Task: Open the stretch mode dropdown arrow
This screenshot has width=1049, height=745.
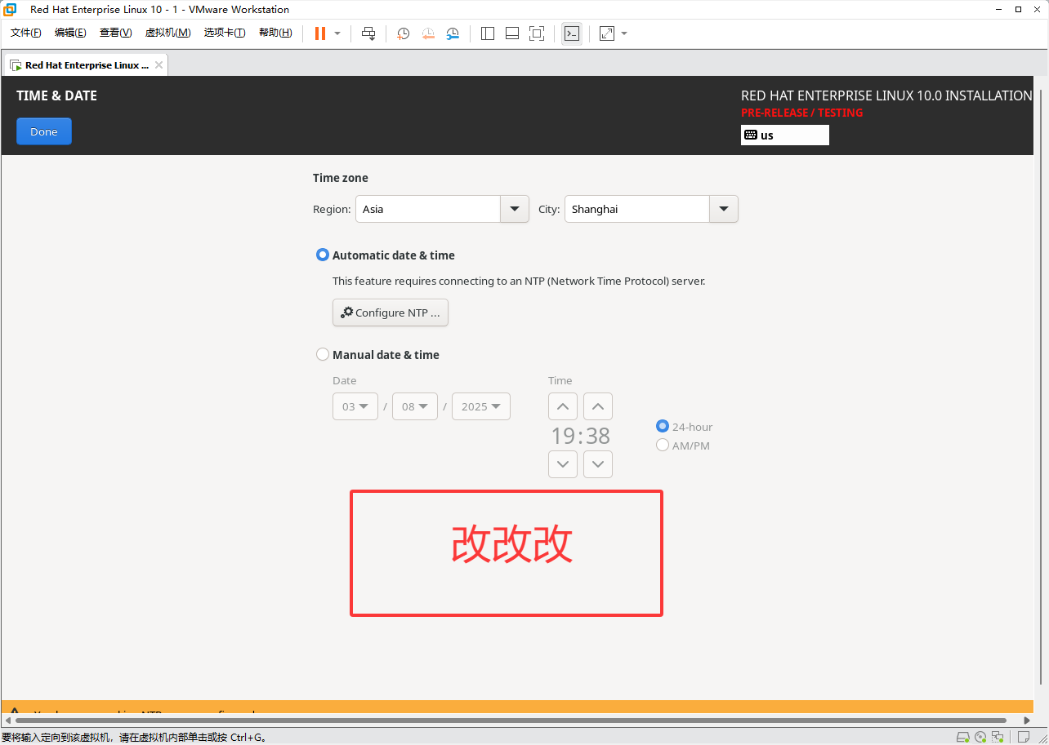Action: [x=624, y=33]
